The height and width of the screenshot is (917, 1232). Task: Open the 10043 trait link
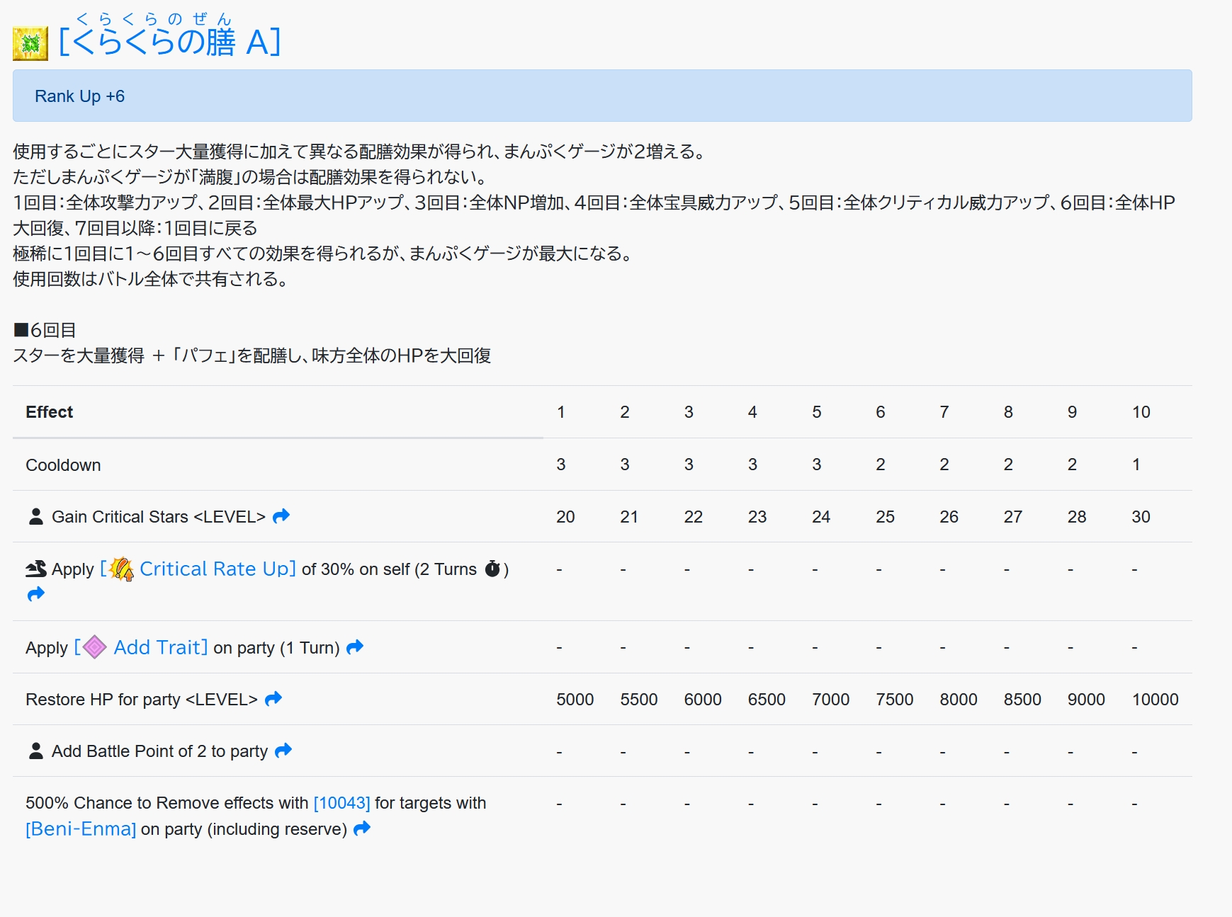coord(341,803)
